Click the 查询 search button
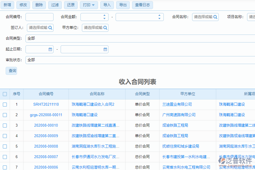 [x=11, y=71]
